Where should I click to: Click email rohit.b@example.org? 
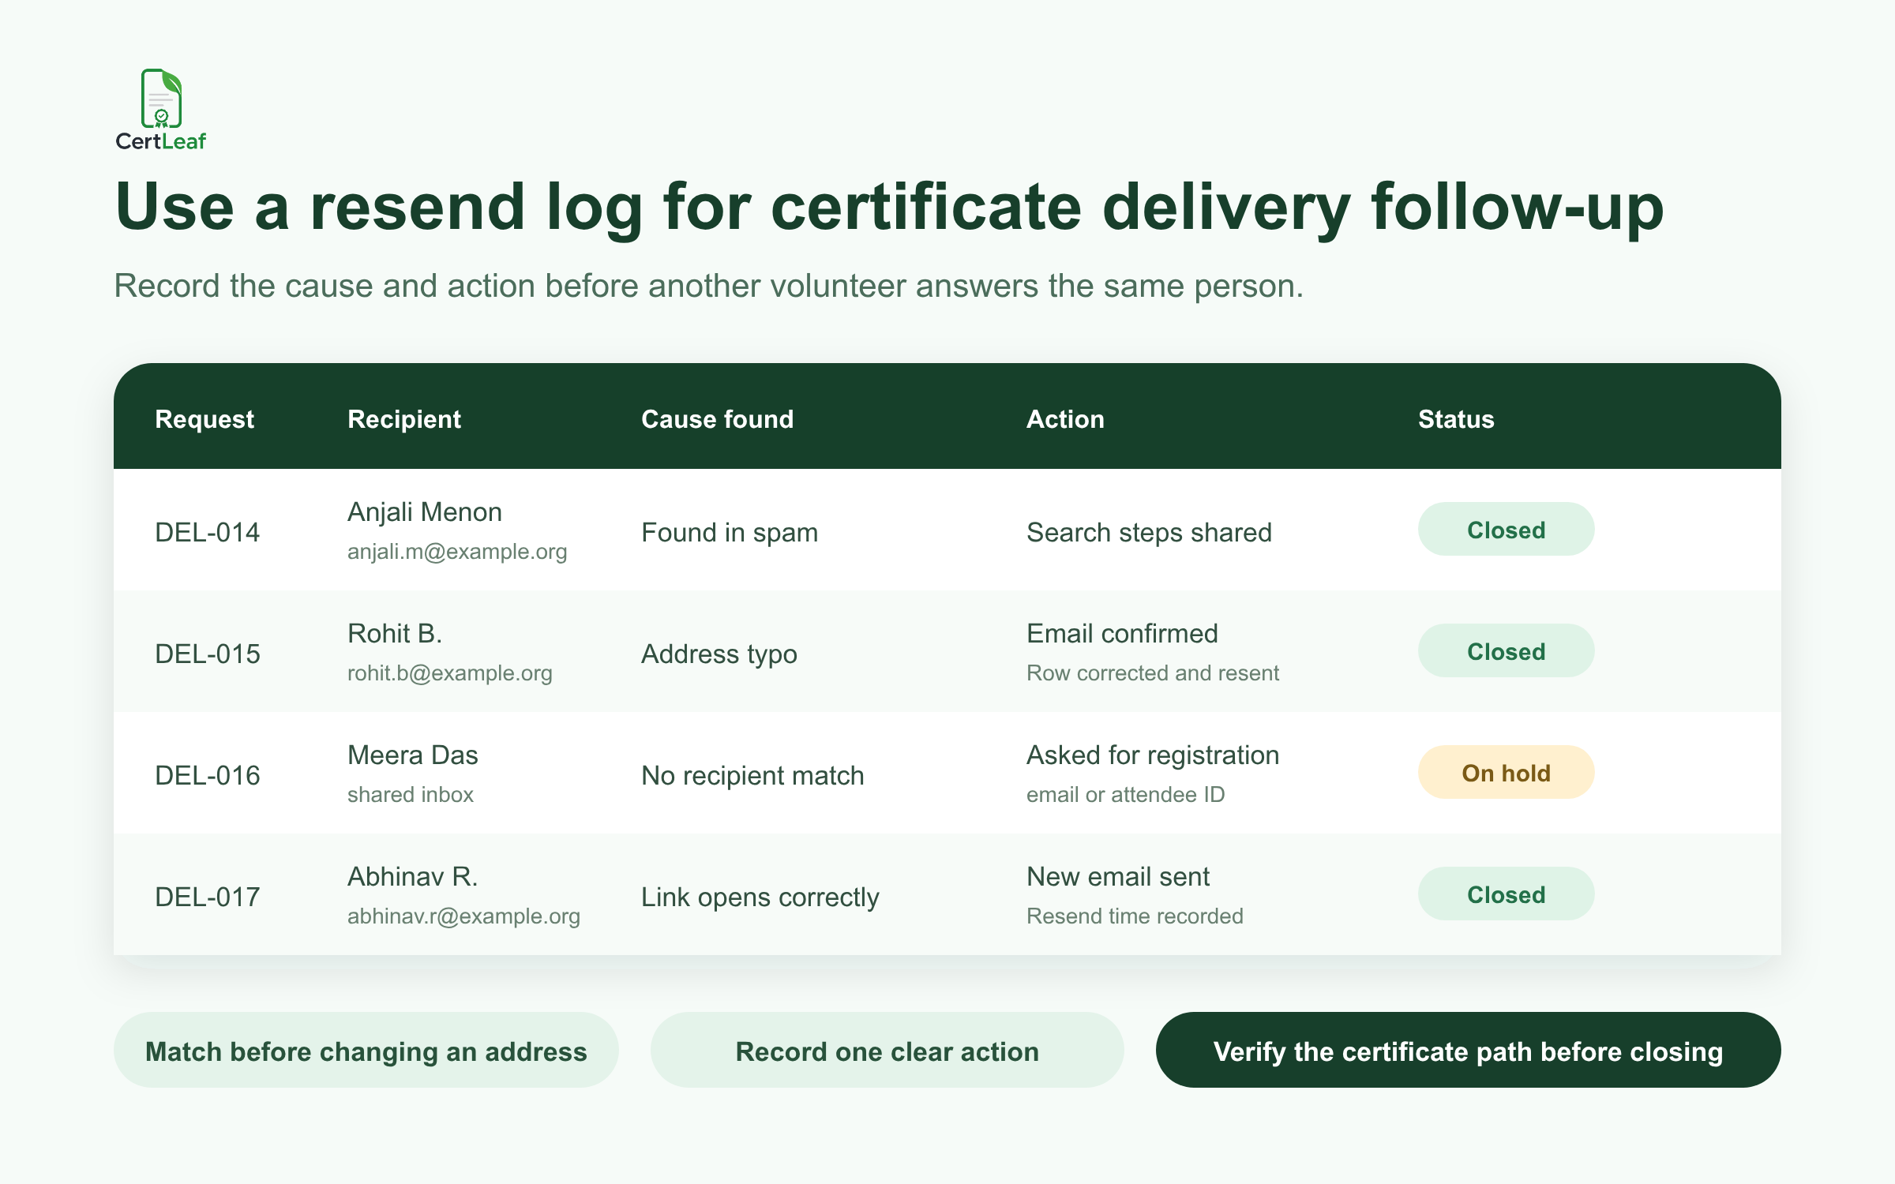click(x=450, y=673)
